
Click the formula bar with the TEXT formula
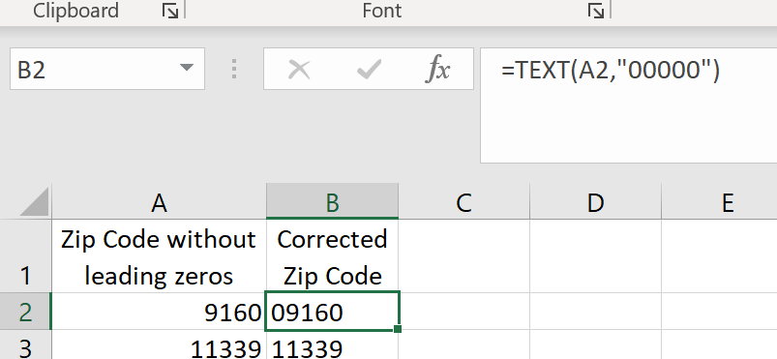pos(628,105)
